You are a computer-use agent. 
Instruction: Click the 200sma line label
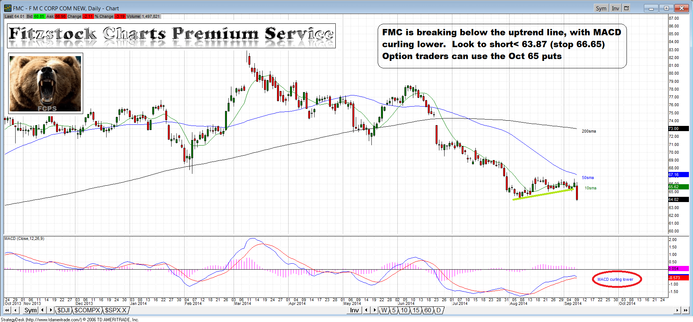589,131
